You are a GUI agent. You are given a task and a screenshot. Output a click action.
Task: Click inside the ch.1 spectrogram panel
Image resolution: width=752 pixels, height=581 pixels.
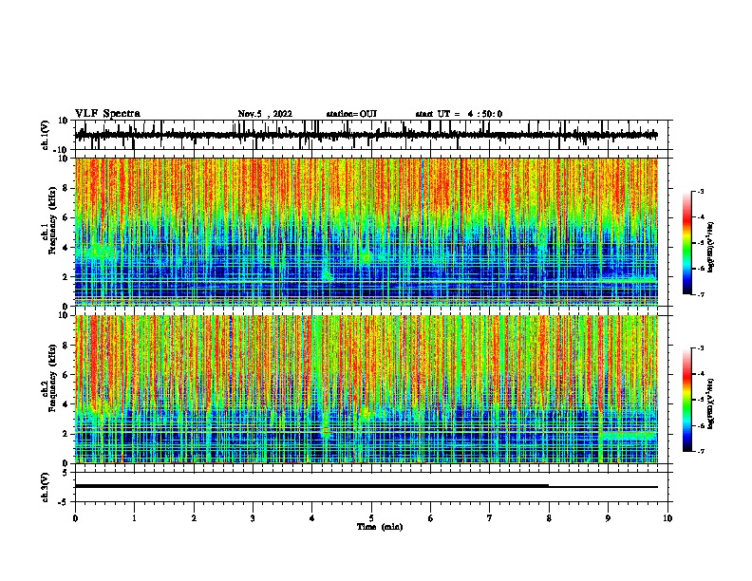click(367, 232)
